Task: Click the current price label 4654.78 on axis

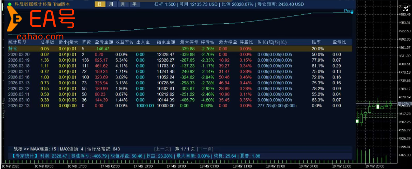Action: click(404, 104)
